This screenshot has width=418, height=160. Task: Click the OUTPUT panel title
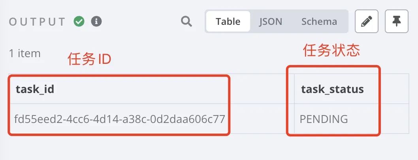coord(37,22)
